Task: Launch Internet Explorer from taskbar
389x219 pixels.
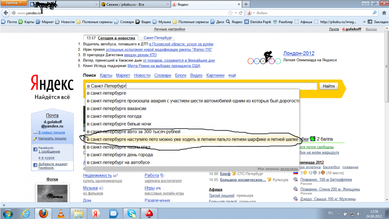Action: (26, 214)
